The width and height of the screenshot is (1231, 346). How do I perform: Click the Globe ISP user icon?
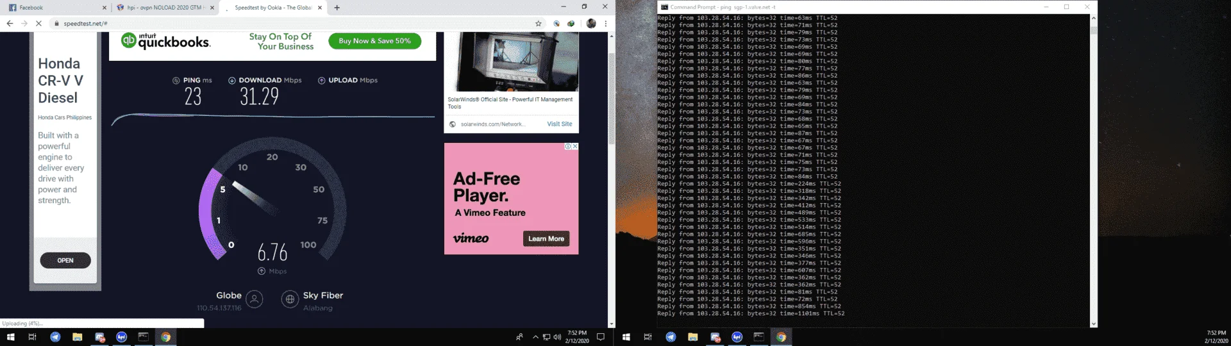coord(255,299)
